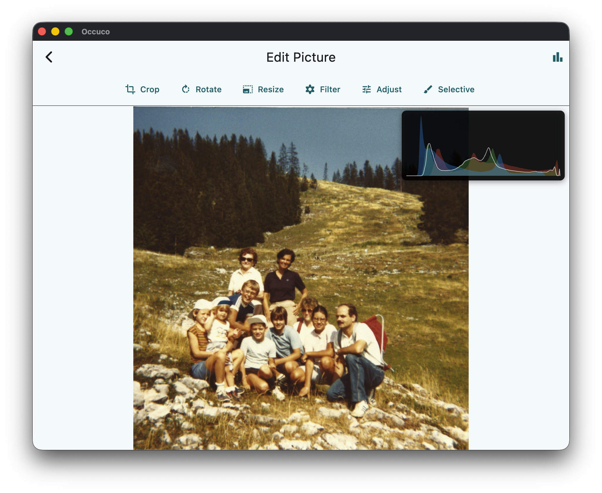
Task: Open the Adjust sliders icon
Action: (366, 89)
